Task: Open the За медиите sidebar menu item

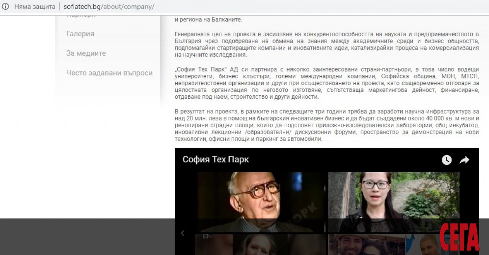Action: click(86, 53)
